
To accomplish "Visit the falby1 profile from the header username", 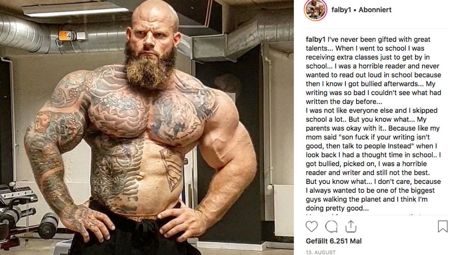I will (x=341, y=10).
